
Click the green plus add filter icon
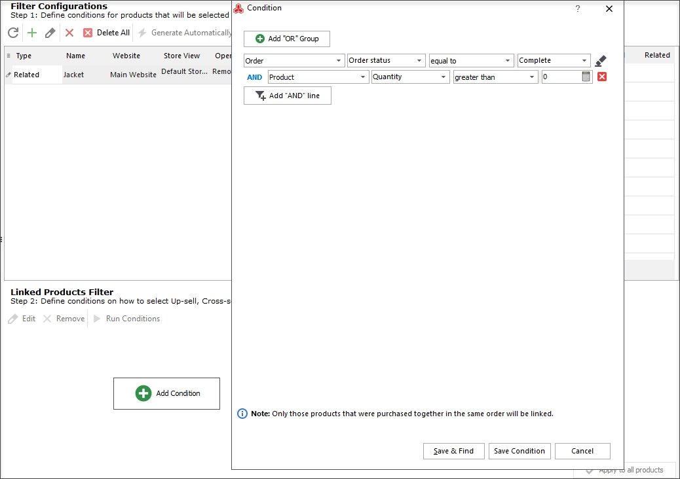(32, 33)
